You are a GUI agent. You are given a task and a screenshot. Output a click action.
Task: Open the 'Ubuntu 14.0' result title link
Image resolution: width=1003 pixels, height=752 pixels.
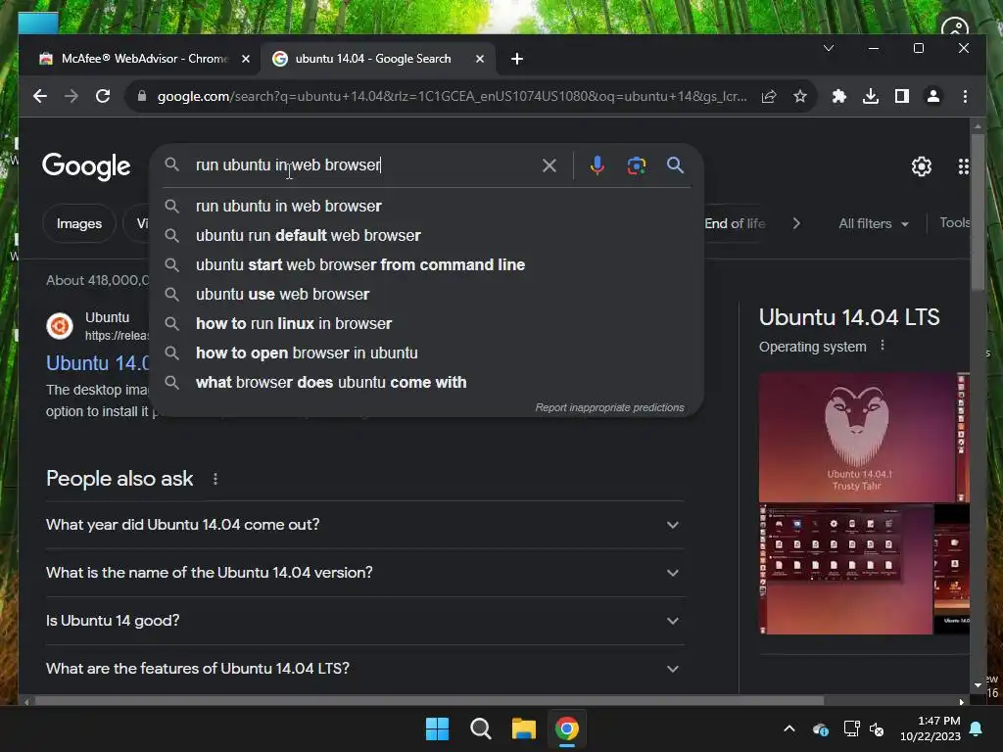point(97,363)
